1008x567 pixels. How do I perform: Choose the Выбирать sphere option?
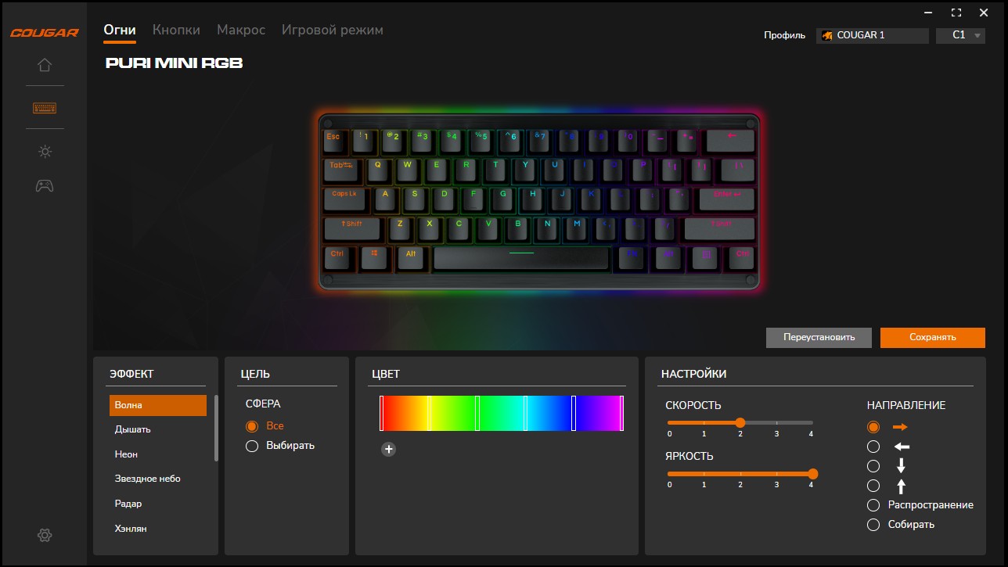tap(280, 446)
